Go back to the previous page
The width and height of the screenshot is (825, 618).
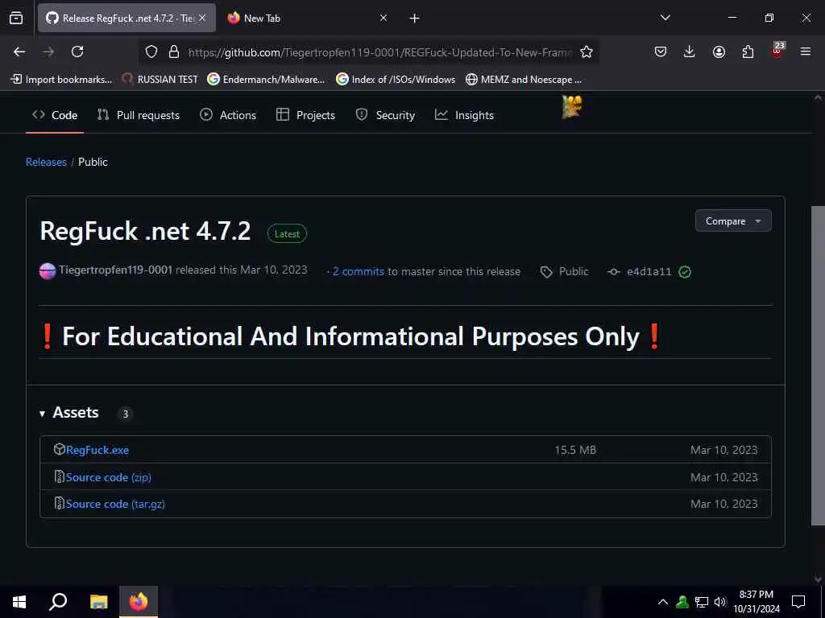pyautogui.click(x=19, y=51)
